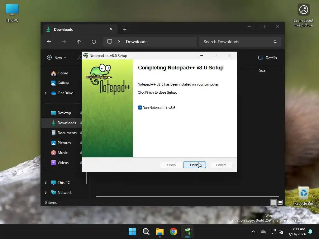Switch to large thumbnails view icon
319x239 pixels.
[280, 202]
